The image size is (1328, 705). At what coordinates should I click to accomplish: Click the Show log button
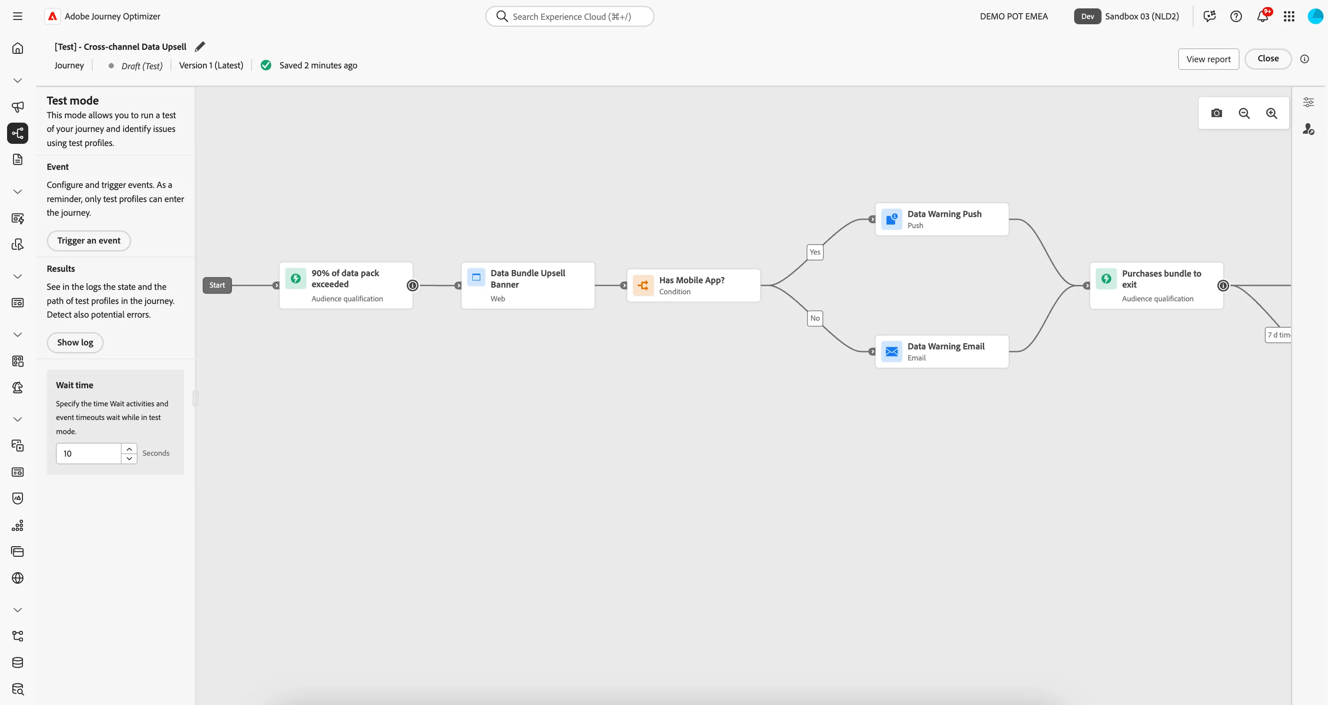tap(75, 343)
